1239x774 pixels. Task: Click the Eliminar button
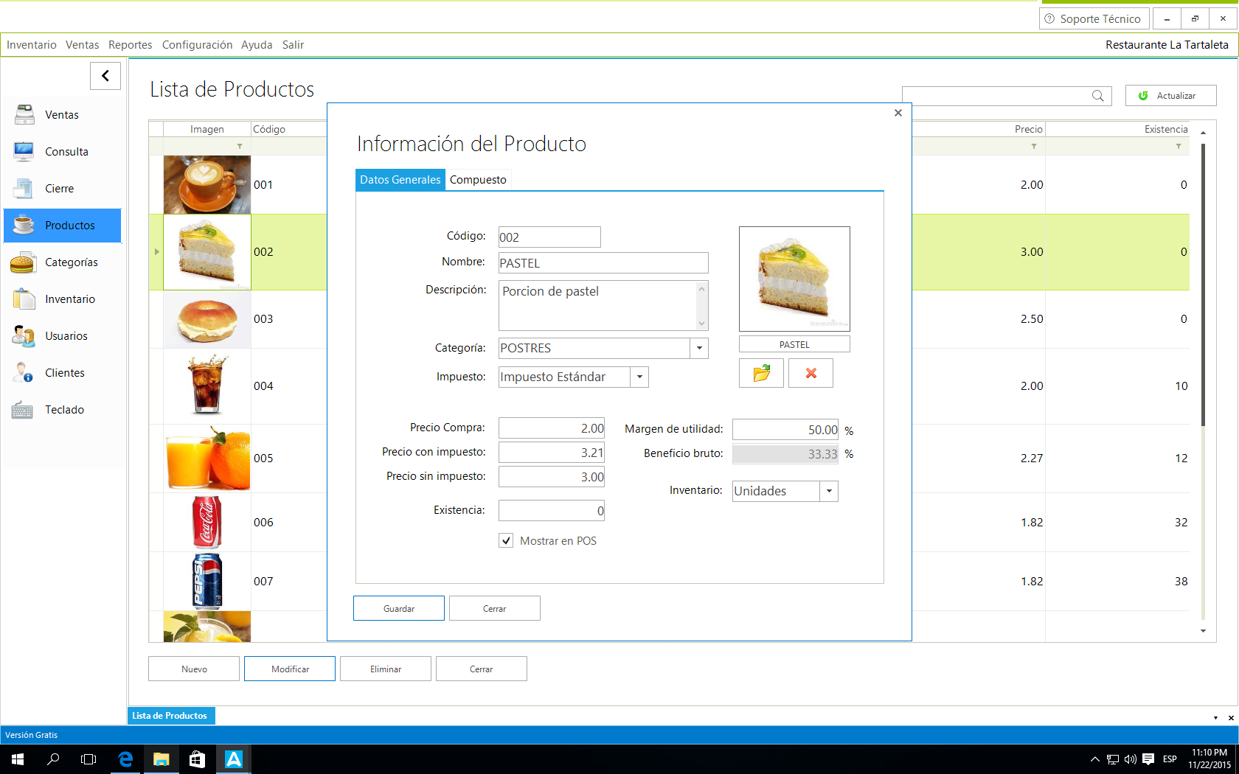click(386, 669)
